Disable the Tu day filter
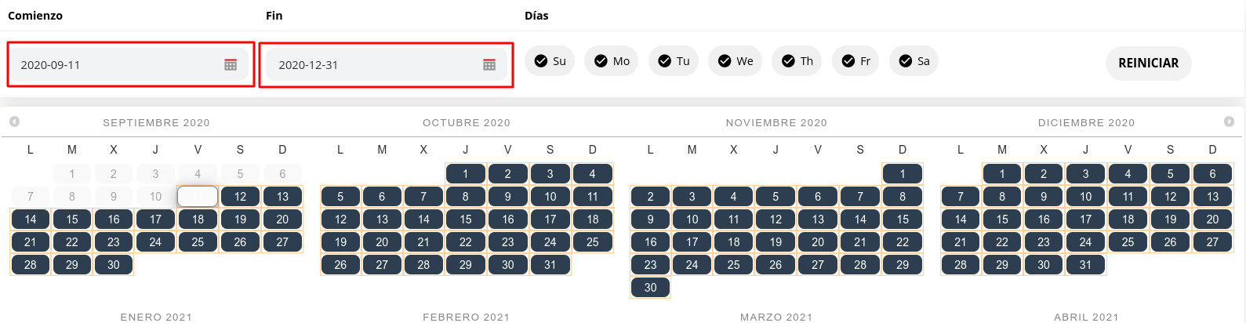Screen dimensions: 1246x323 [x=674, y=61]
